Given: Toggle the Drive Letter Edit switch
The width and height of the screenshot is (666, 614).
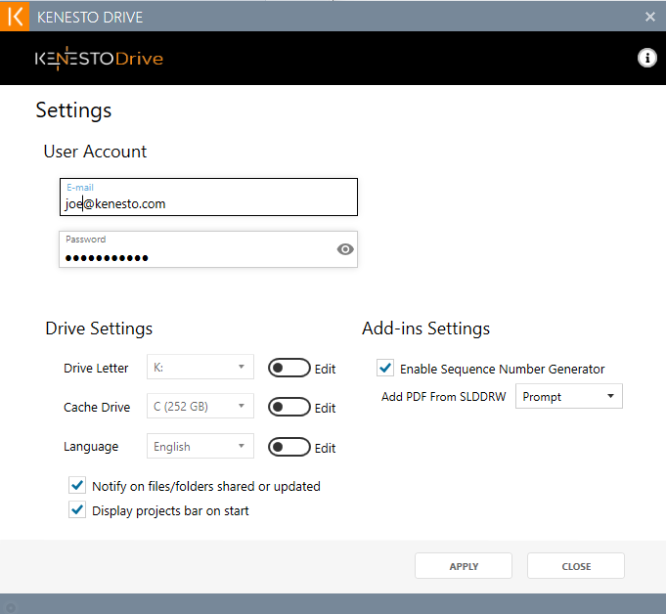Looking at the screenshot, I should [x=289, y=368].
